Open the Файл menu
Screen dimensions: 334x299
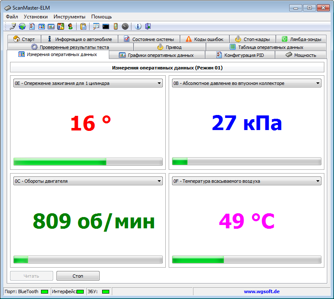12,17
